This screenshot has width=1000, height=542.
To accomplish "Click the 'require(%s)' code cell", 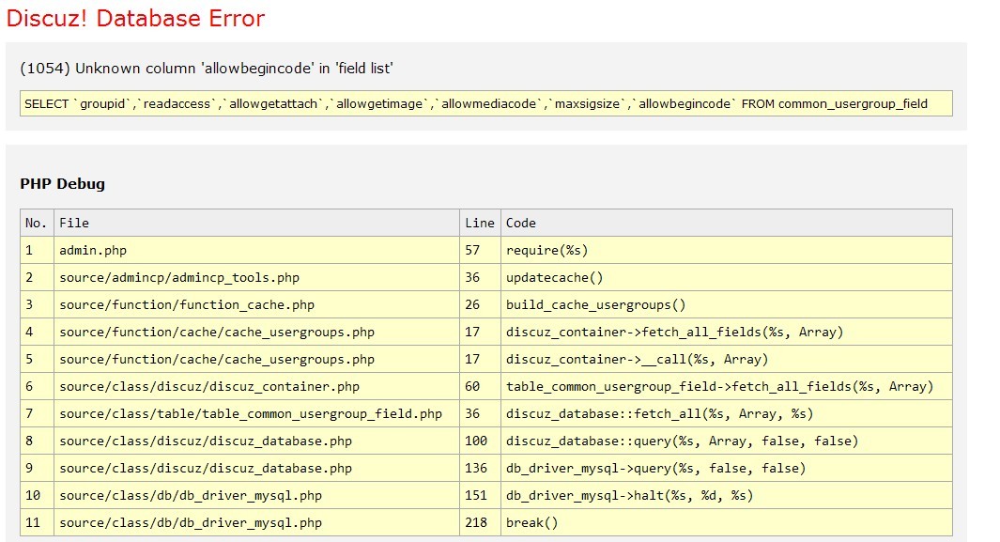I will 727,251.
